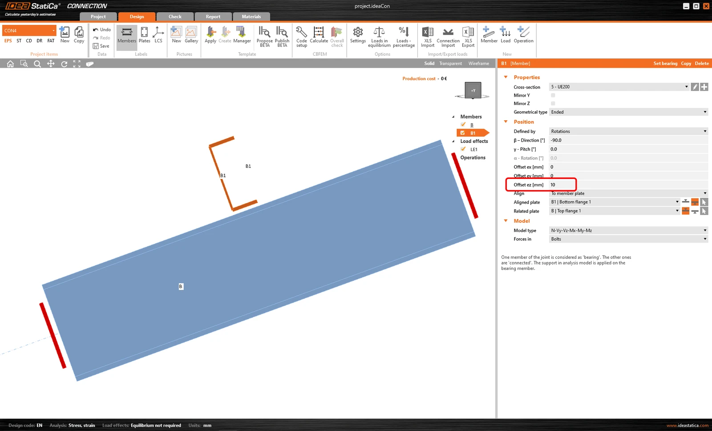Open the CON4 project item dropdown
The image size is (712, 431).
point(30,30)
